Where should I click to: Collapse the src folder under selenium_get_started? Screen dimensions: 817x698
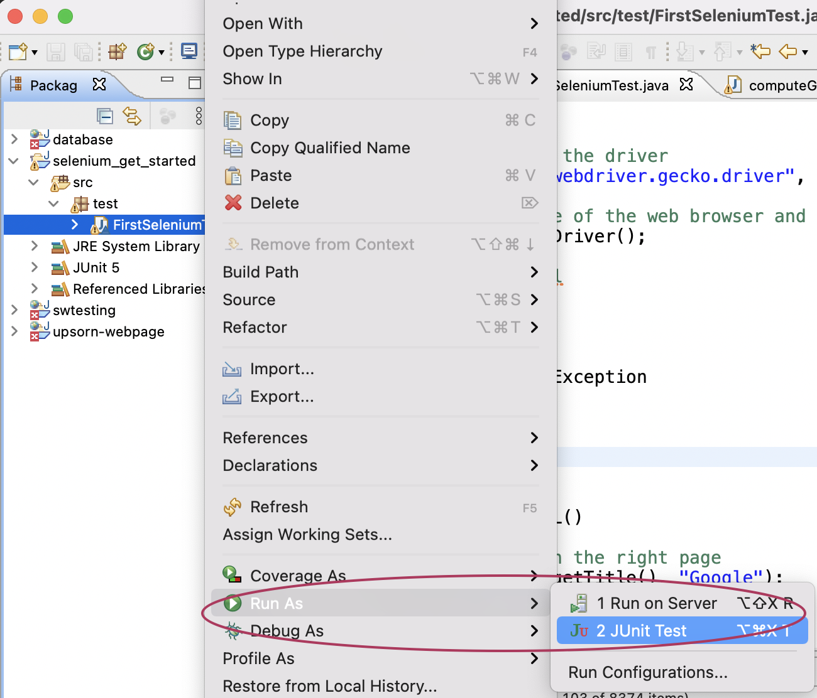[33, 182]
